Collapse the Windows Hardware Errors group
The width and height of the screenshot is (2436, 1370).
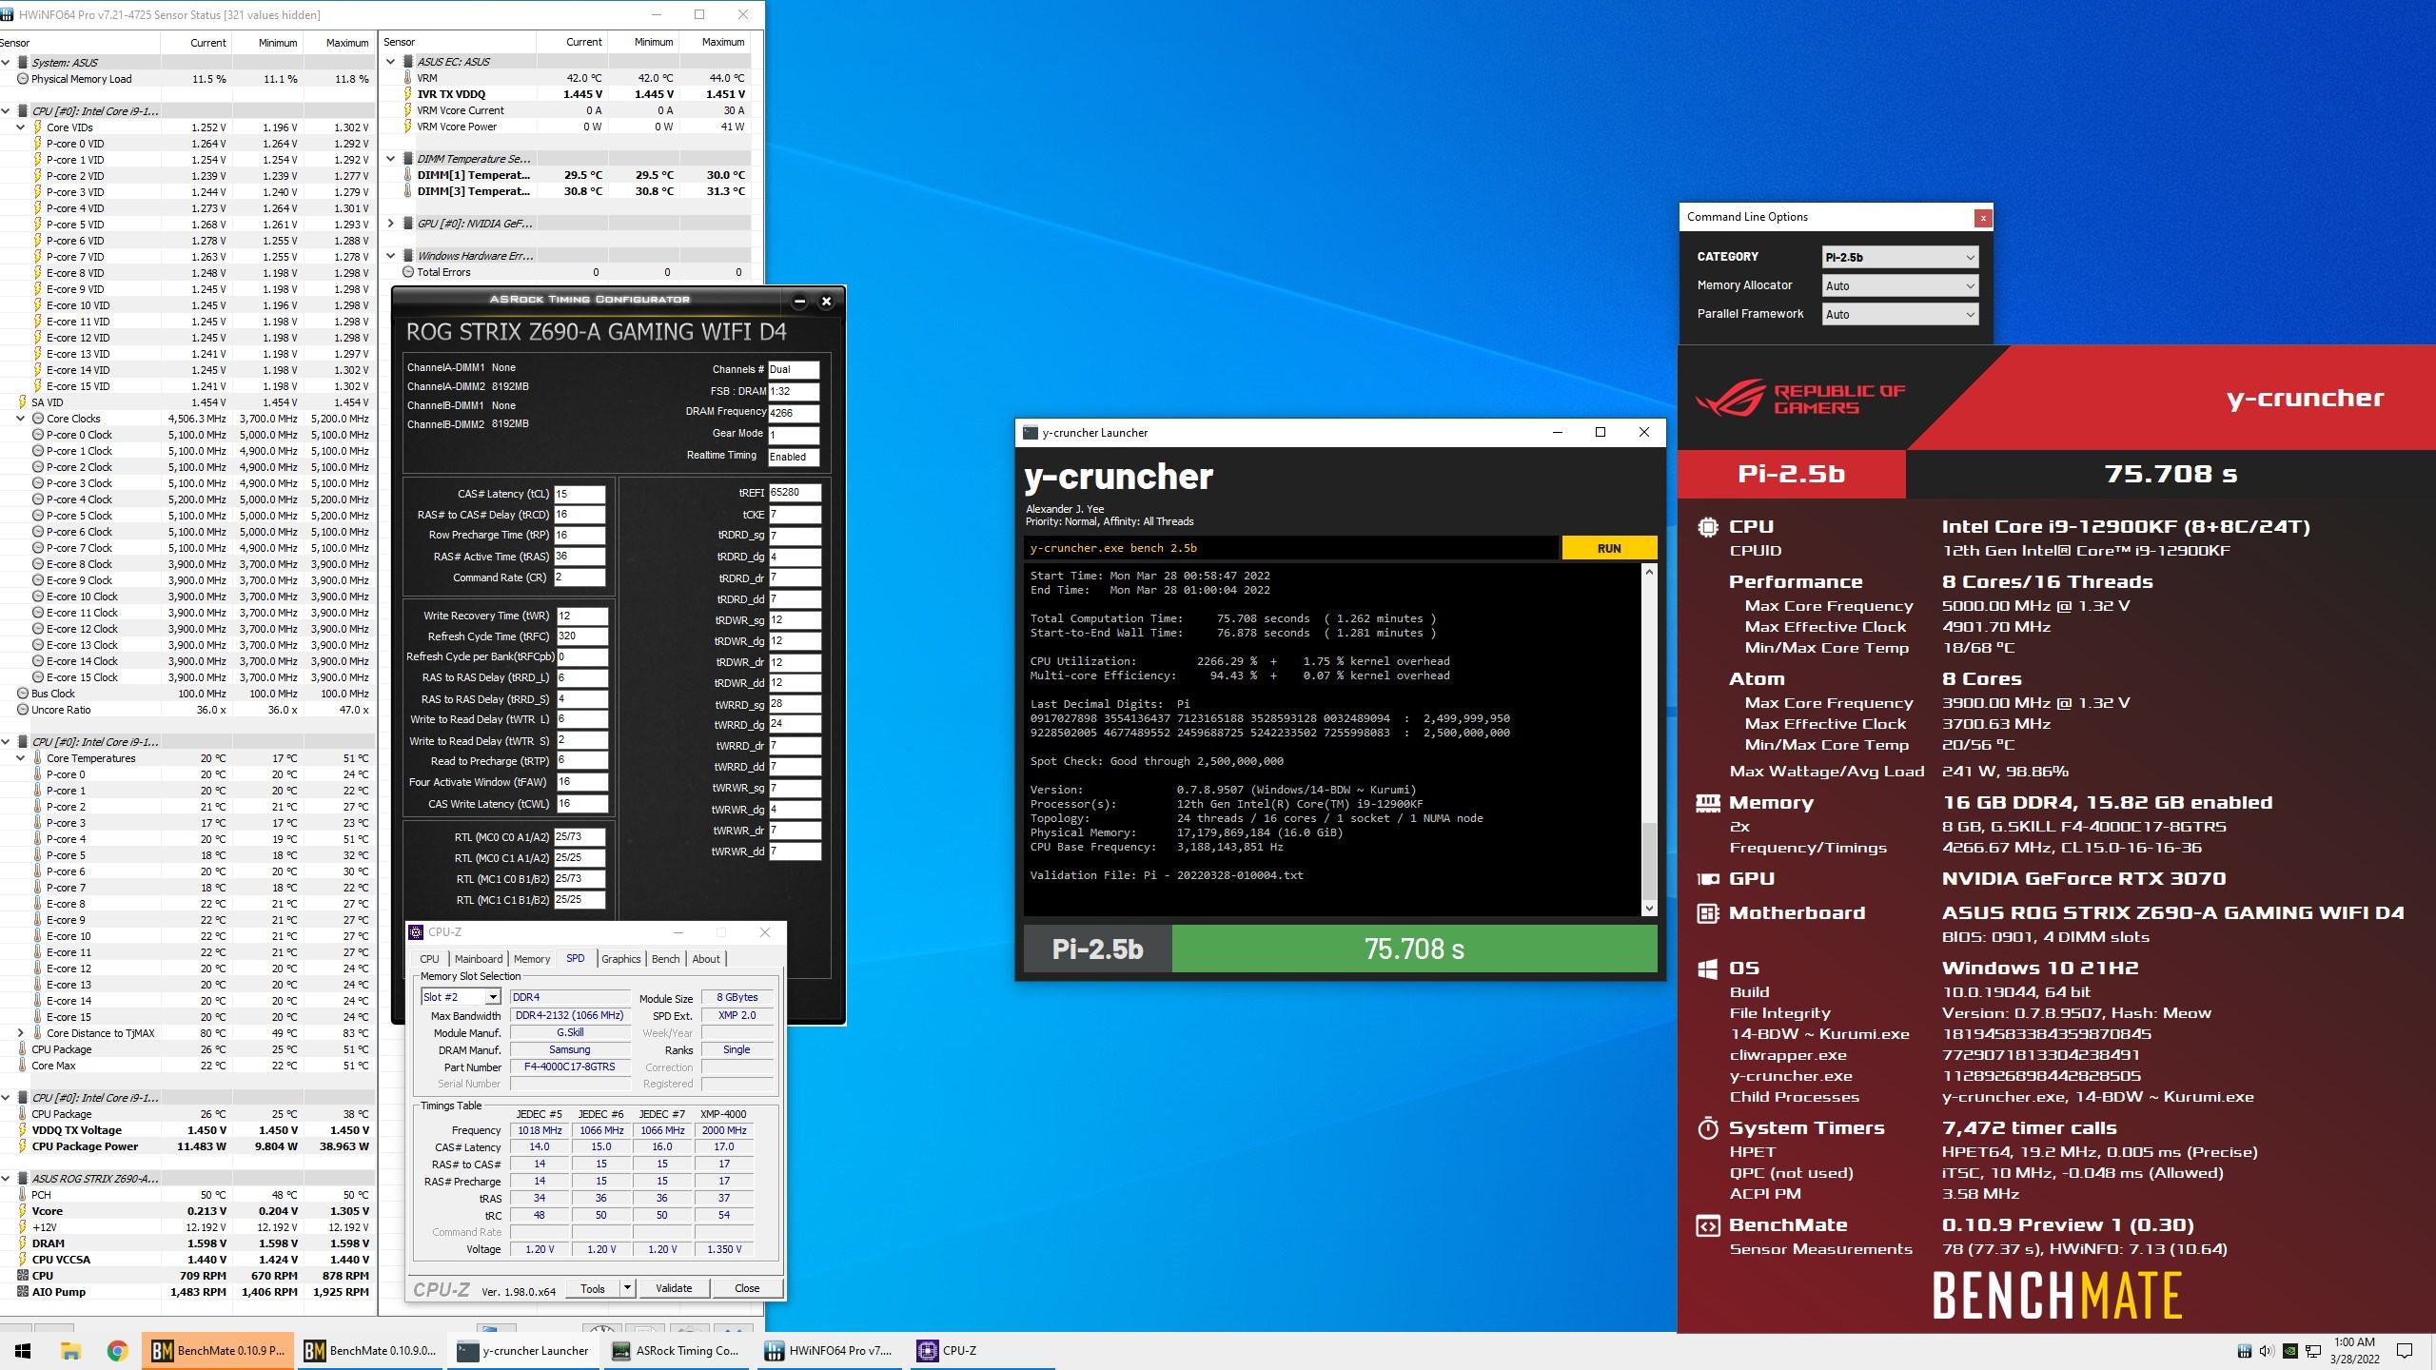(391, 256)
